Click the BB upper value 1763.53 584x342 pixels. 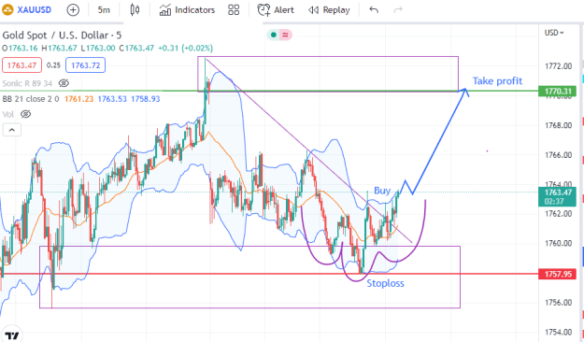112,99
